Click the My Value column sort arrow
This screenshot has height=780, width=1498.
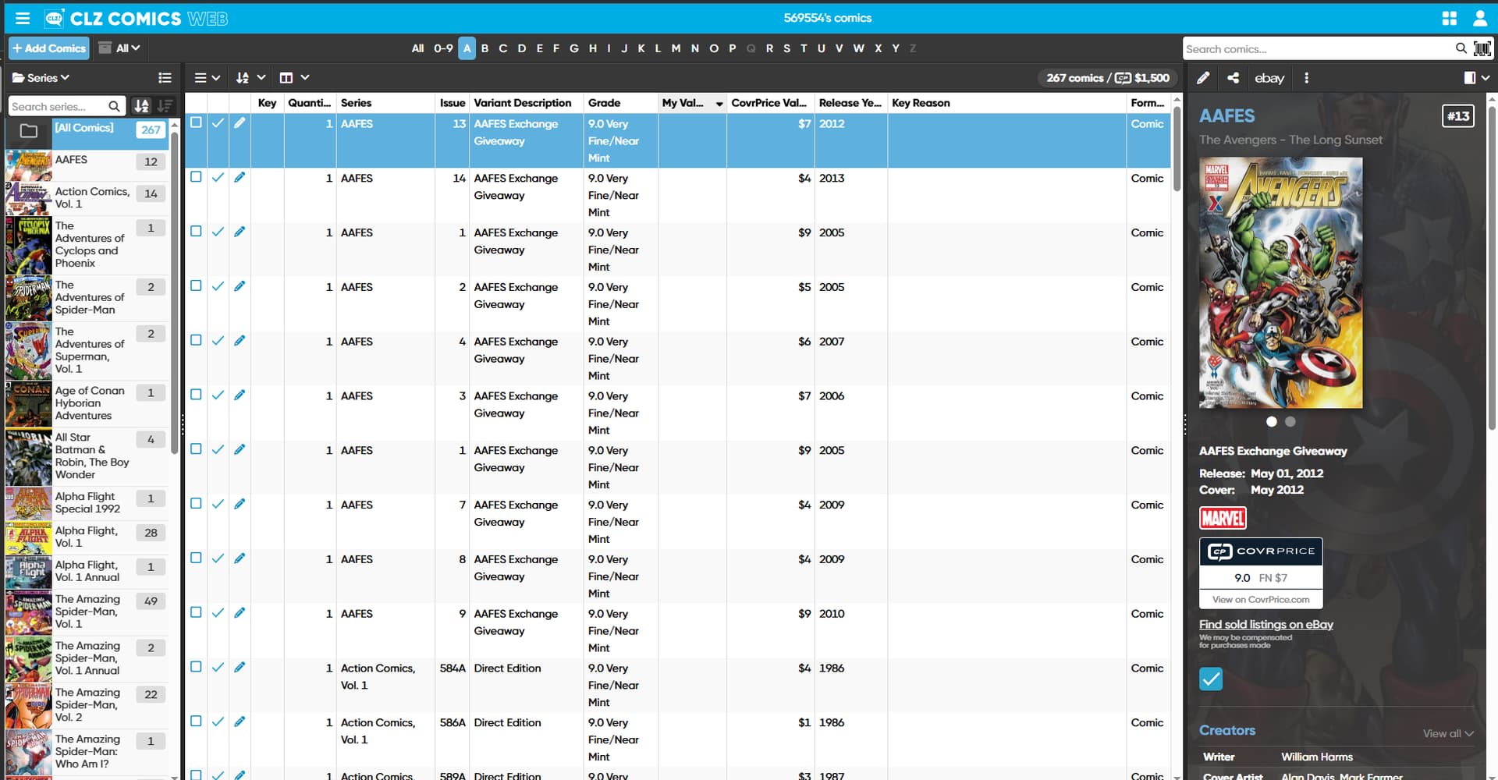pos(719,104)
